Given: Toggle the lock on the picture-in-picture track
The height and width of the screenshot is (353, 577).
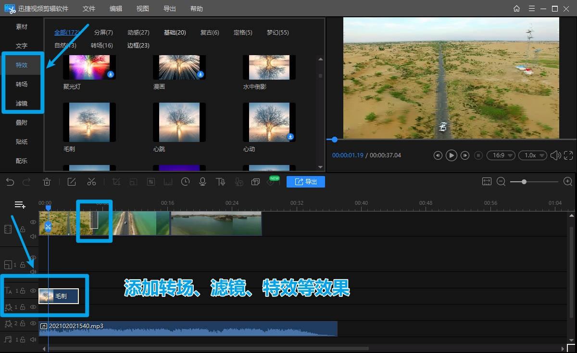Looking at the screenshot, I should [23, 265].
